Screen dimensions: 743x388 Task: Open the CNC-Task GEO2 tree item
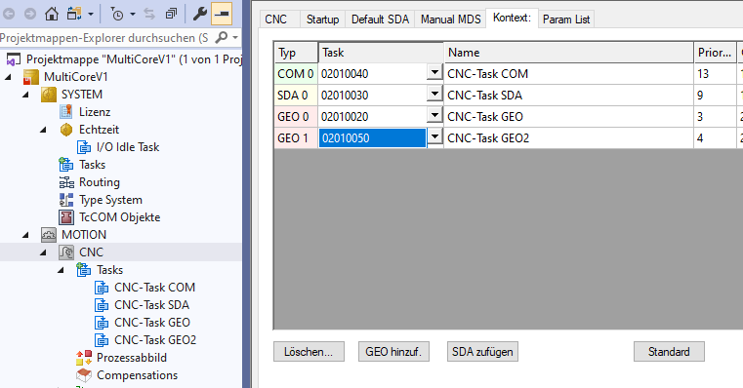pyautogui.click(x=155, y=339)
